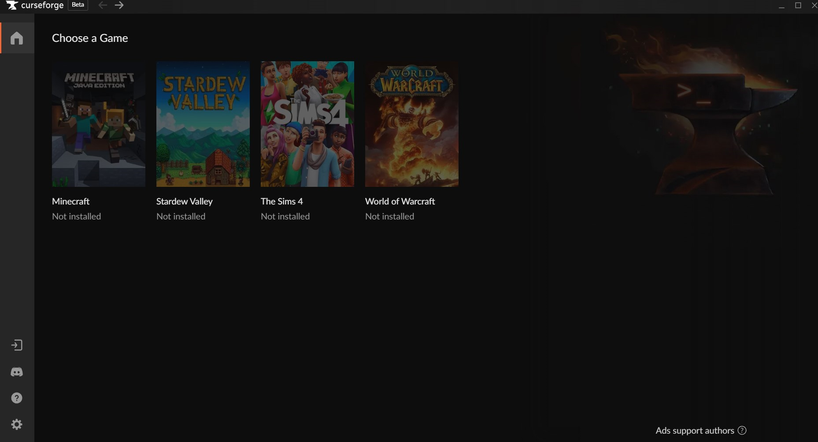Select the Stardew Valley game card
This screenshot has width=818, height=442.
click(x=203, y=124)
